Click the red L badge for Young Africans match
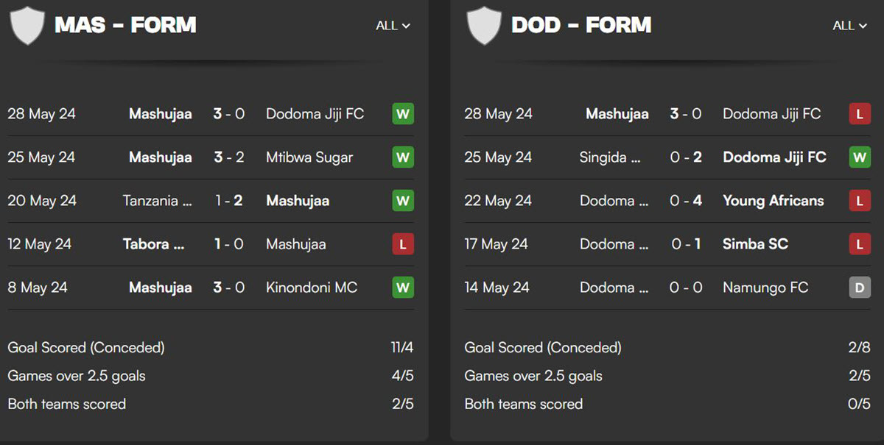The image size is (884, 445). [860, 201]
